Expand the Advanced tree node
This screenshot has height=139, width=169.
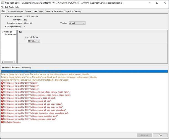tap(6, 34)
